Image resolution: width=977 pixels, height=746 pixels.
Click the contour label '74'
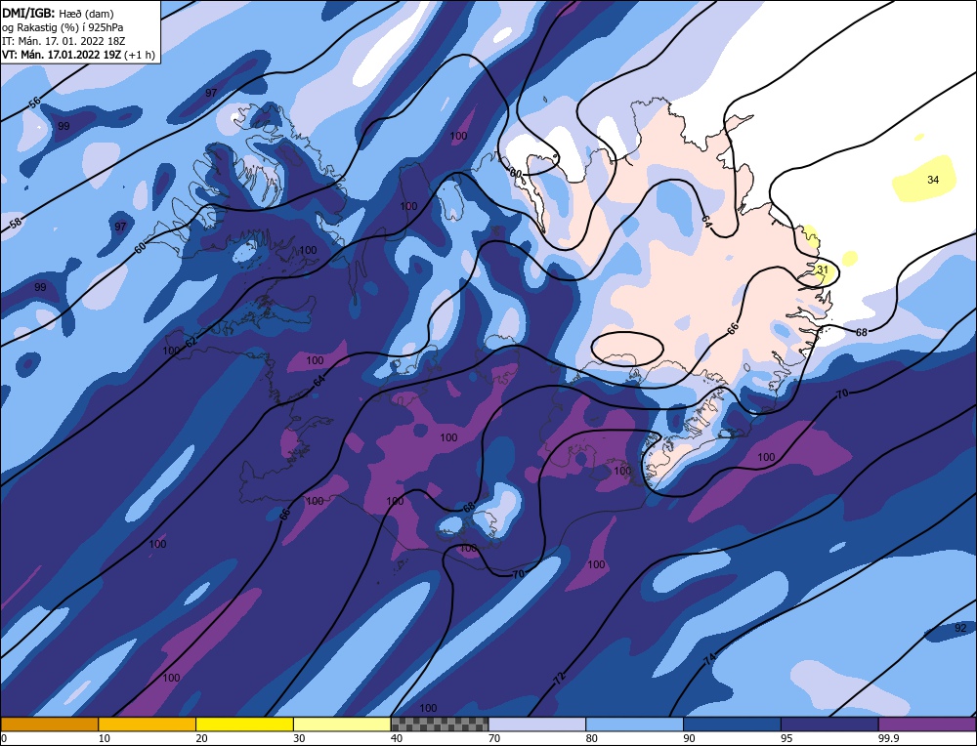[x=709, y=659]
